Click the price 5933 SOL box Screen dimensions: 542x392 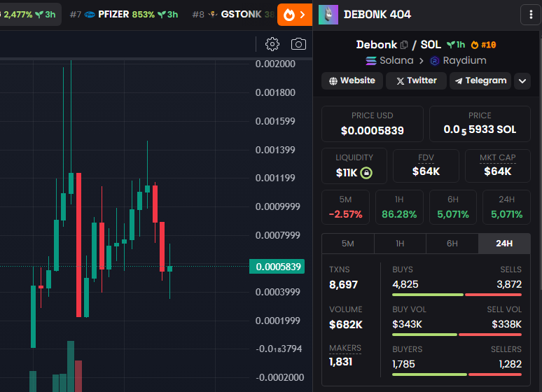coord(480,124)
